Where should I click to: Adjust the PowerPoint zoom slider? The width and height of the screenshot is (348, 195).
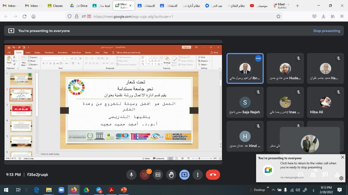point(199,158)
